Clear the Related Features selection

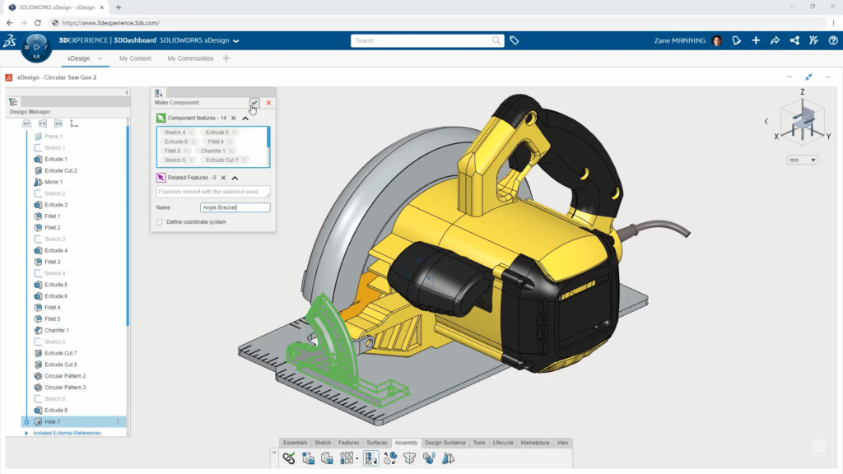click(224, 178)
